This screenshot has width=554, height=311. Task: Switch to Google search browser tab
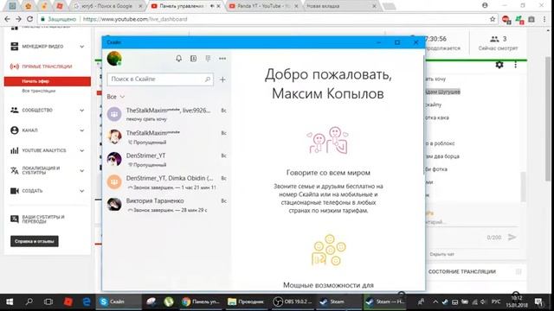[x=107, y=6]
